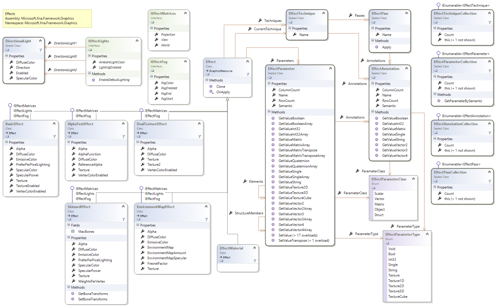Screen dimensions: 496x307
Task: Select the Projection property in IEffectMatrices
Action: 168,35
